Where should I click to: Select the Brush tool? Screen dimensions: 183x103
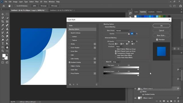point(3,29)
